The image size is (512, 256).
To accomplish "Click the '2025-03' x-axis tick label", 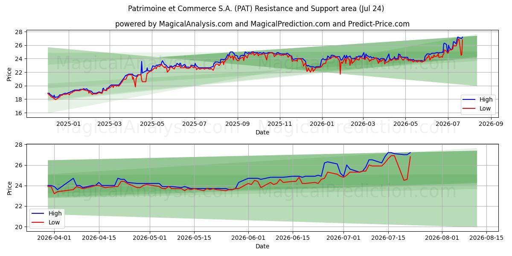I will [x=110, y=123].
